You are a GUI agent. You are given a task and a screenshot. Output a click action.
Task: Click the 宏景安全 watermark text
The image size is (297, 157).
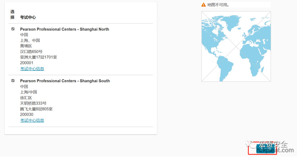tap(273, 144)
